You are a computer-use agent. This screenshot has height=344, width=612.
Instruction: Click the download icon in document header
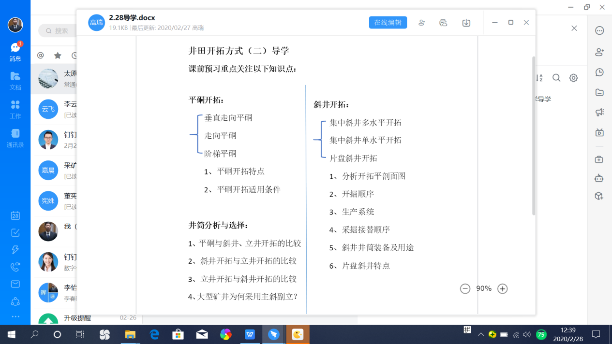466,23
